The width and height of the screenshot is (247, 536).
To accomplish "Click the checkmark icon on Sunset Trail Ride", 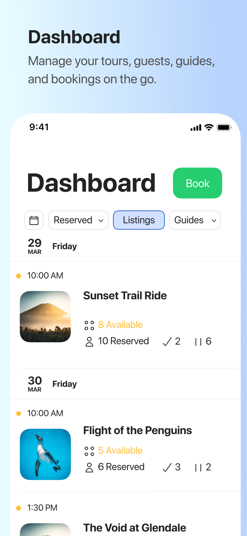I will click(x=167, y=342).
